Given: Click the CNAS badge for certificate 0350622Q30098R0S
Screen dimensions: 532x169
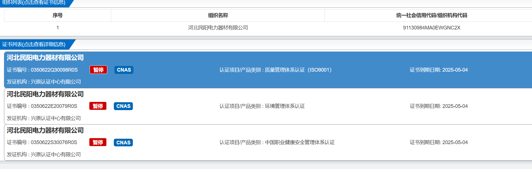Looking at the screenshot, I should point(124,70).
